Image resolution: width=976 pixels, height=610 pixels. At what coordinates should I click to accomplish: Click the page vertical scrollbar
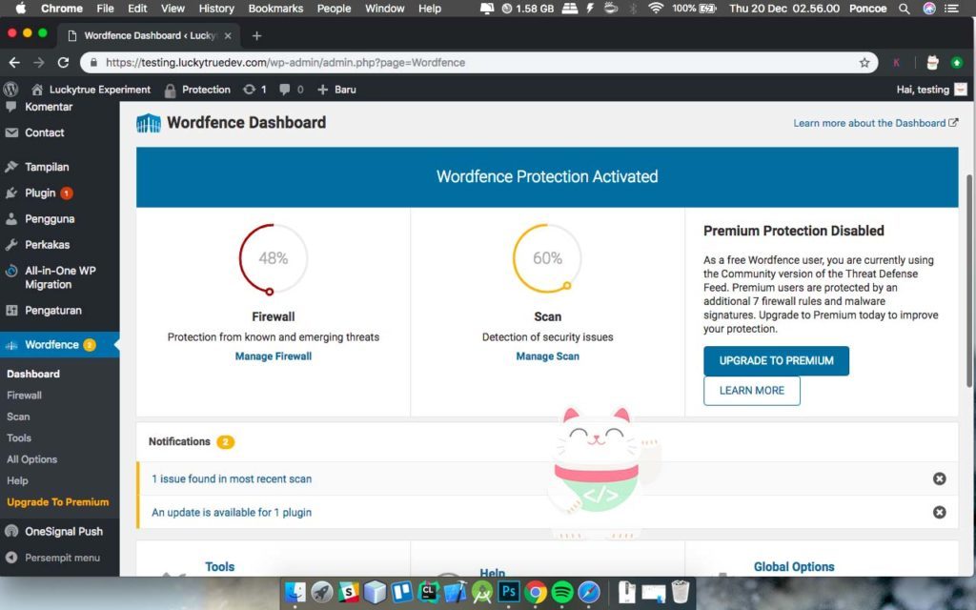click(x=969, y=280)
